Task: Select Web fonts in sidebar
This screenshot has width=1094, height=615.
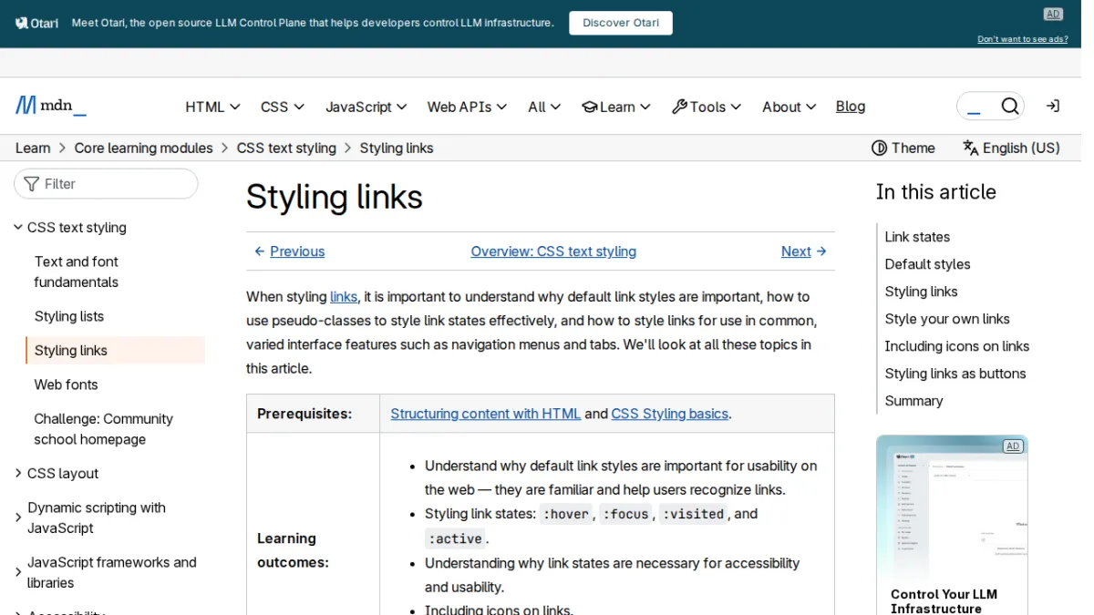Action: tap(66, 384)
